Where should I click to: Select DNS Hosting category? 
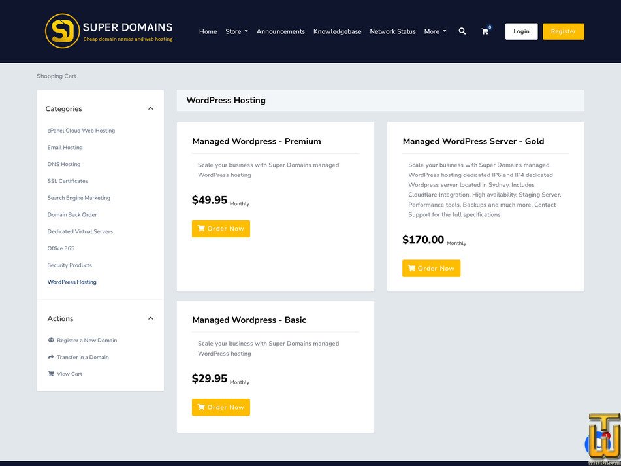(64, 164)
